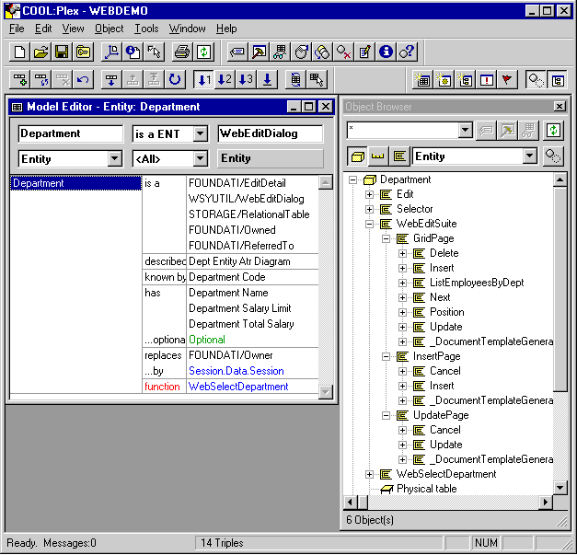This screenshot has width=577, height=555.
Task: Click the Department object name input field
Action: tap(70, 133)
